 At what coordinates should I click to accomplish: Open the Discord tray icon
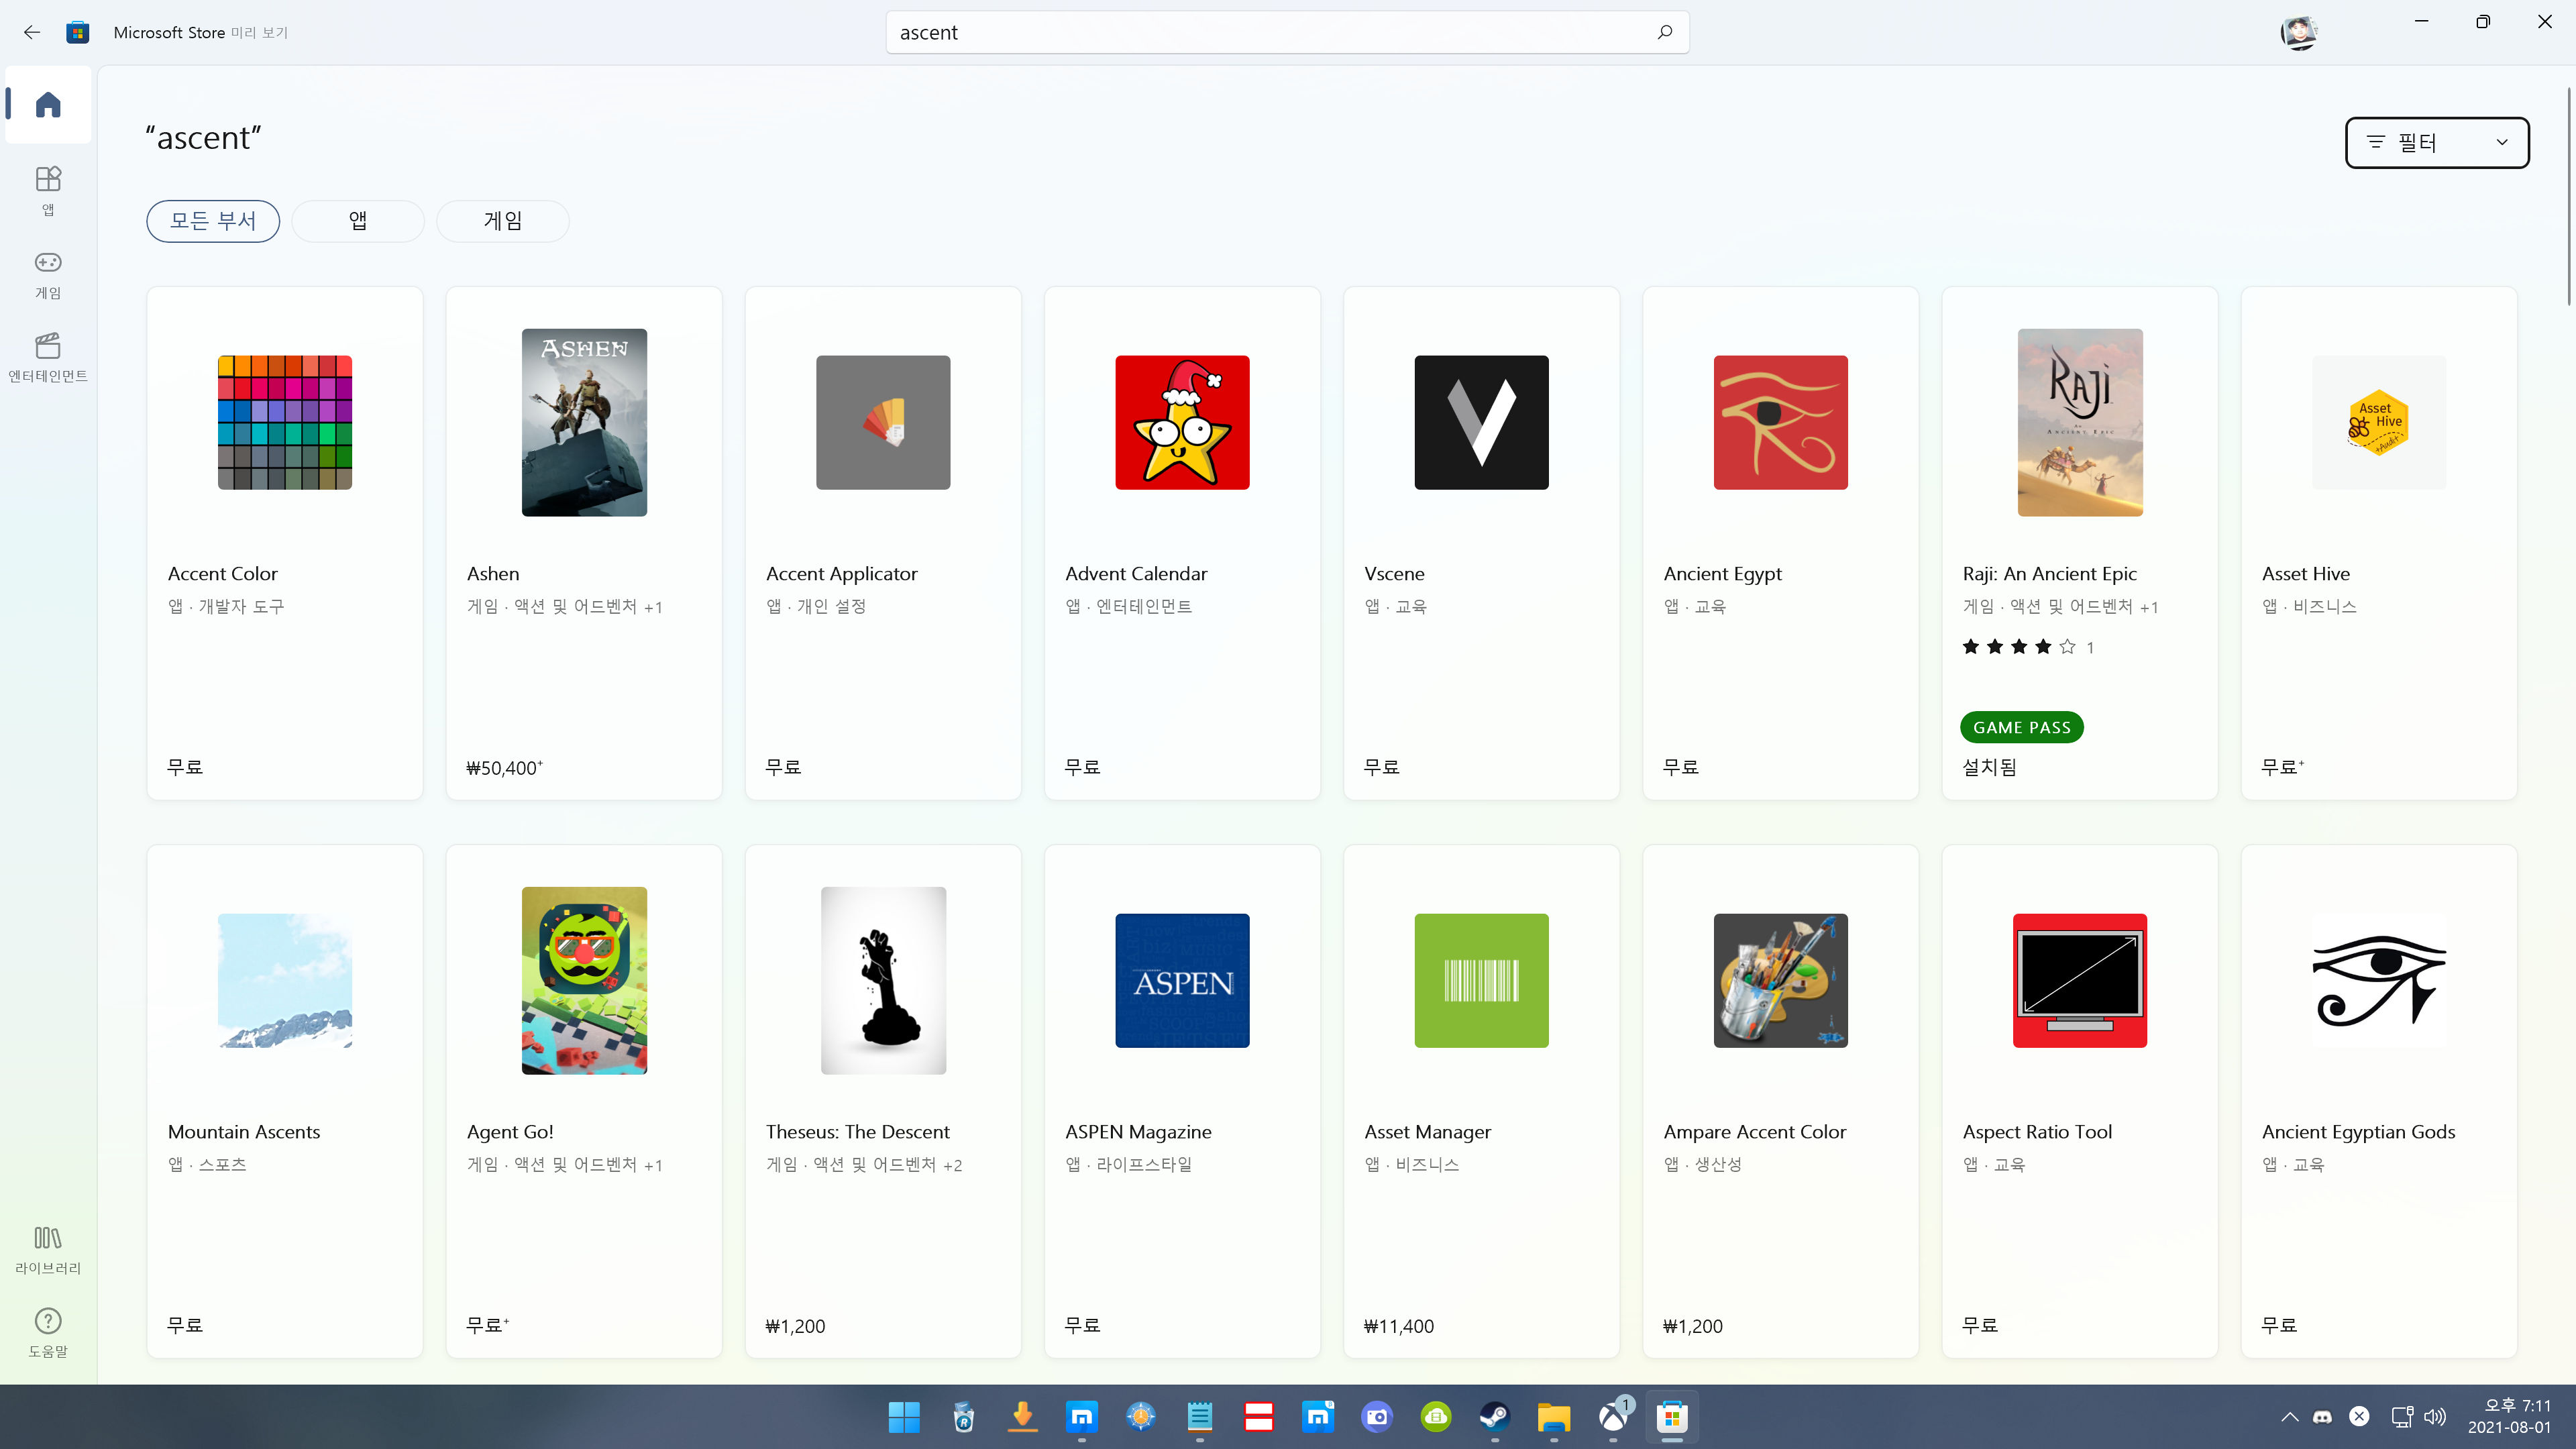(x=2323, y=1417)
